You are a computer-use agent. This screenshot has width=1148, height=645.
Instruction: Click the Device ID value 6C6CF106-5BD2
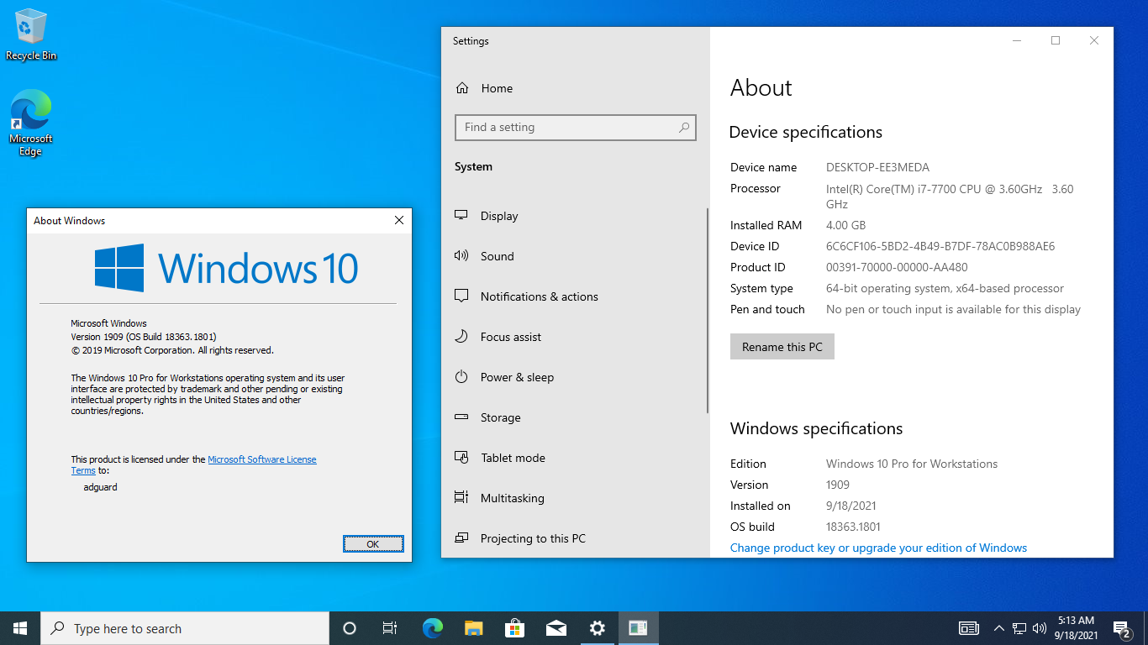[940, 246]
